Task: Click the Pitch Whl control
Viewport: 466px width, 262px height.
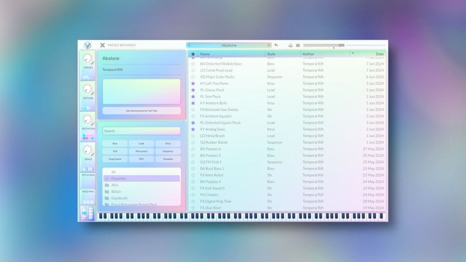Action: click(x=88, y=180)
